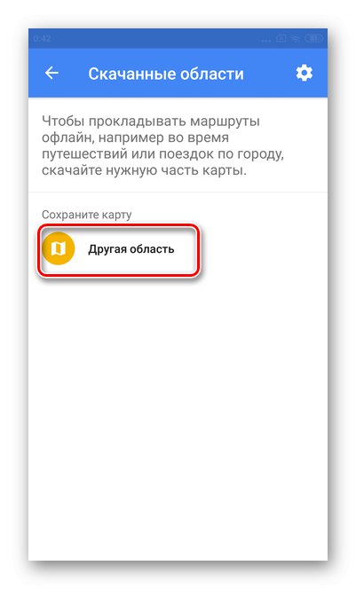
Task: Tap "путешествий или поездок по городу" line
Action: coord(162,154)
